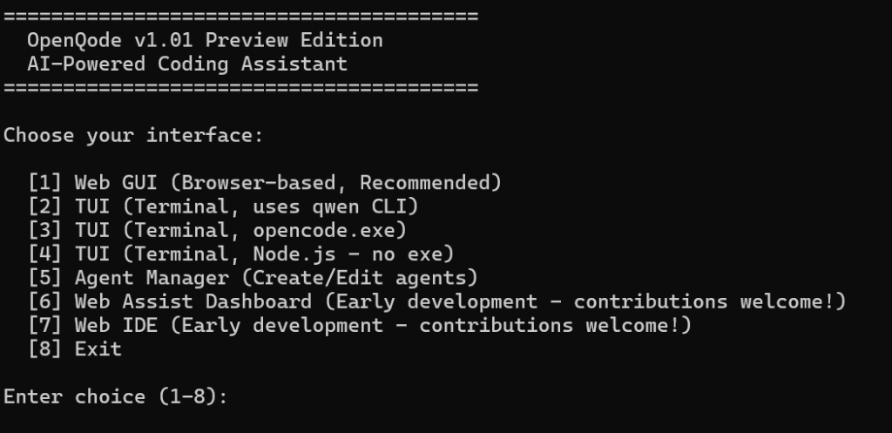This screenshot has width=892, height=433.
Task: Click the Enter choice input prompt
Action: click(116, 396)
